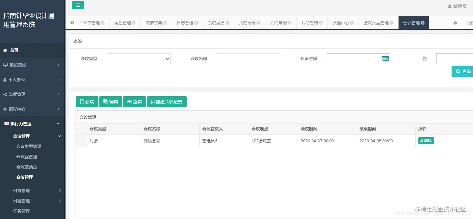Select the bold 会议管理 leaf sidebar item

point(25,177)
